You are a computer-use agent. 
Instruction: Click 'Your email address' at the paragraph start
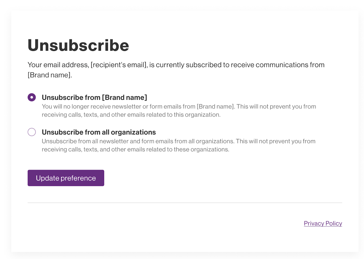click(x=58, y=65)
